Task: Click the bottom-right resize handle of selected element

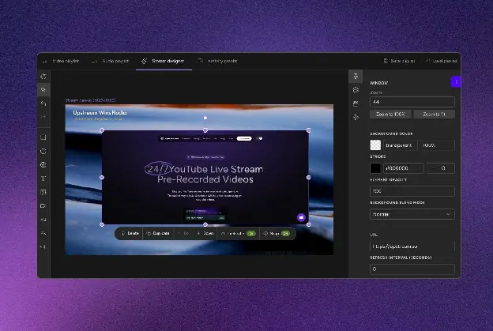Action: (308, 224)
